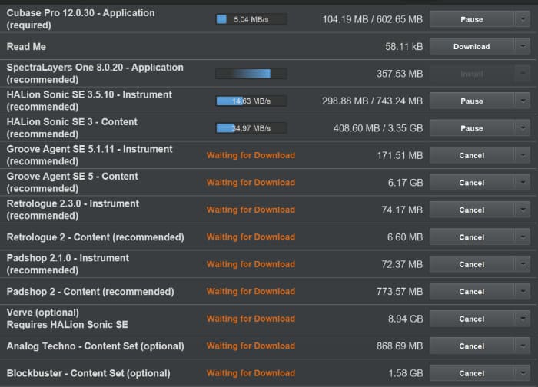This screenshot has height=387, width=538.
Task: Open dropdown arrow next to Cubase Pro Pause
Action: (523, 19)
